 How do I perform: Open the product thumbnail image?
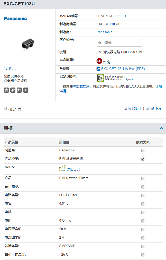click(x=28, y=45)
